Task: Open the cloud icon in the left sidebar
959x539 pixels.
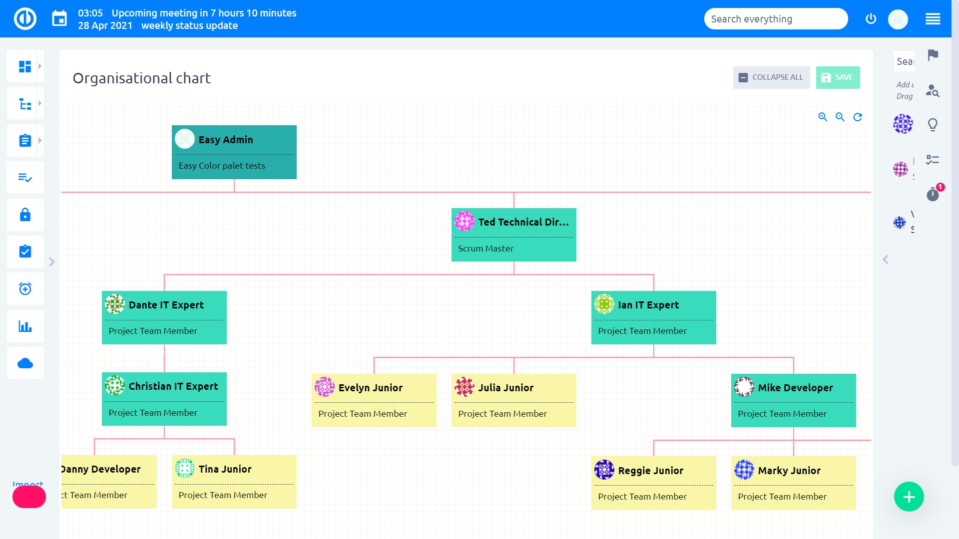Action: click(x=25, y=363)
